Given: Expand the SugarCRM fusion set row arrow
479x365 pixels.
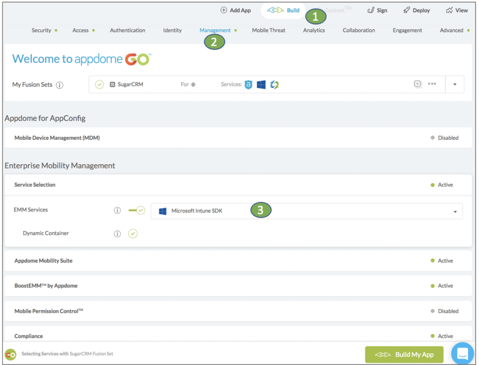Looking at the screenshot, I should (x=454, y=84).
